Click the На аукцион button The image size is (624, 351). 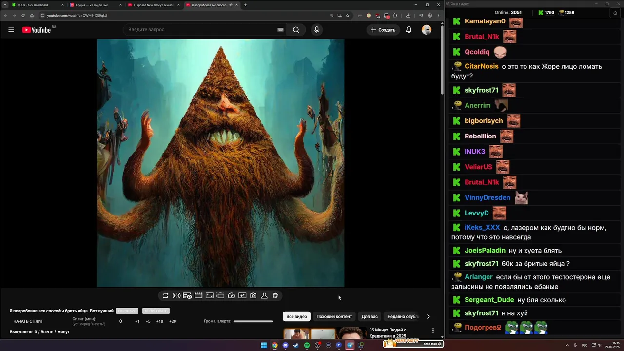click(x=127, y=311)
